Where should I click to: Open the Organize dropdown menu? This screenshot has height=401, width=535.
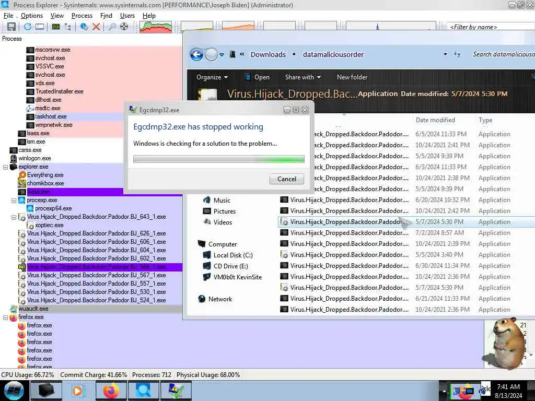[x=212, y=77]
